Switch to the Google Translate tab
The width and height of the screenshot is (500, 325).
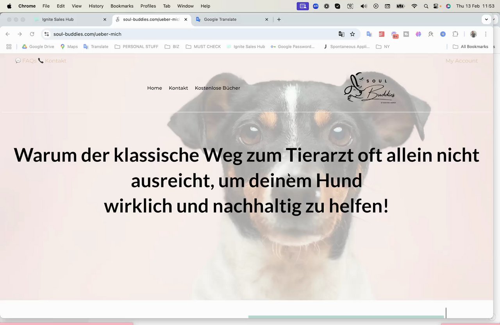[232, 19]
